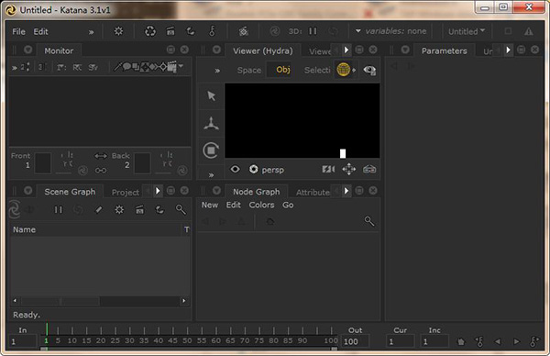Select the arrow selection tool in Viewer

211,95
